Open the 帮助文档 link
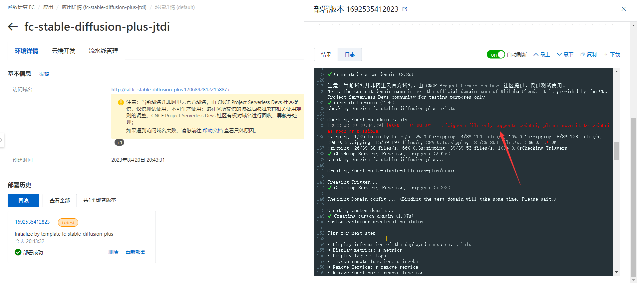The height and width of the screenshot is (283, 637). click(x=212, y=131)
